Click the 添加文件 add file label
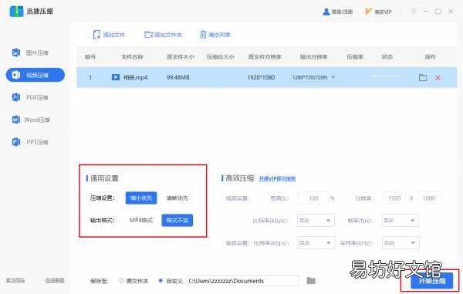 [114, 35]
